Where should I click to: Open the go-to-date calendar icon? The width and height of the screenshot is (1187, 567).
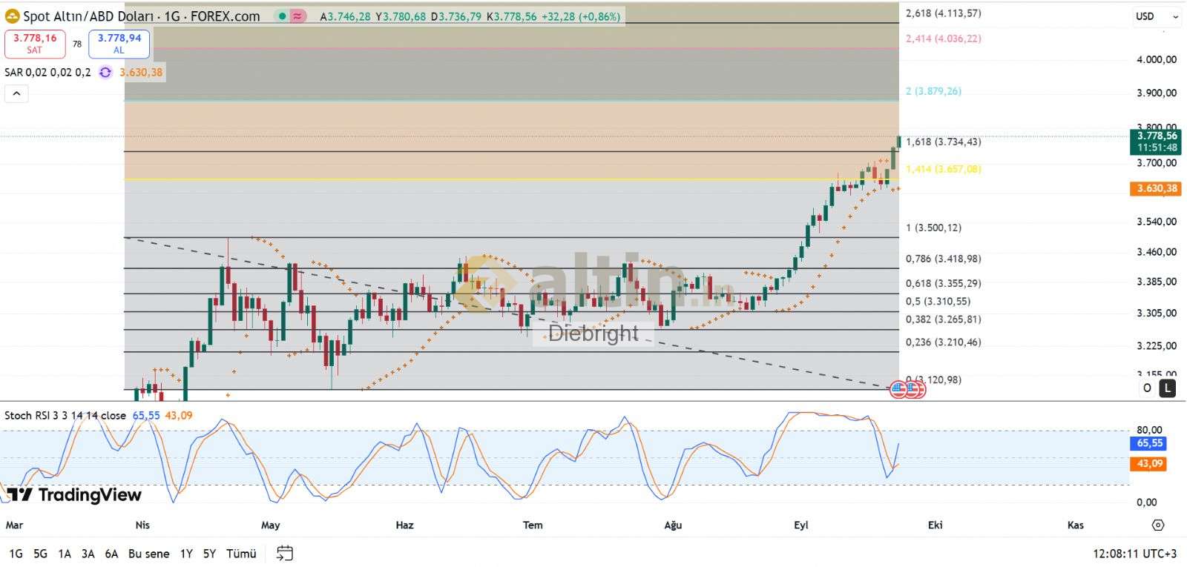coord(285,553)
